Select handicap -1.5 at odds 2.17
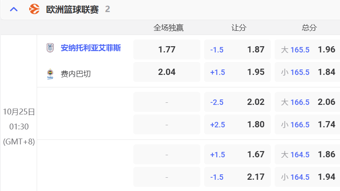340x191 pixels. point(237,177)
